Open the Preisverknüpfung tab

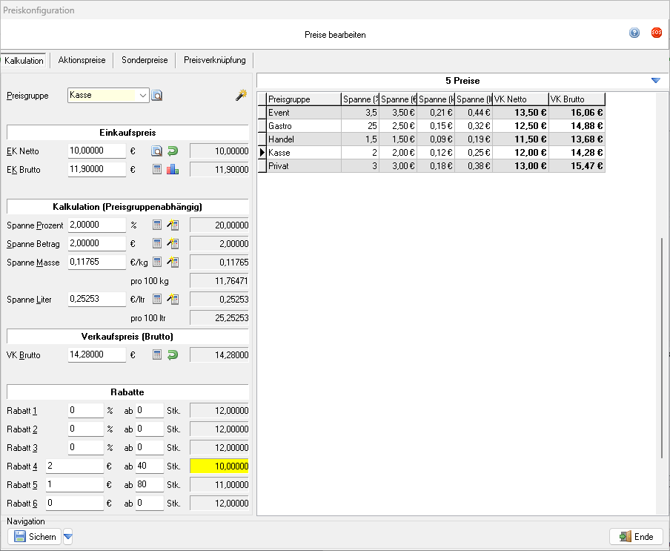pos(214,60)
